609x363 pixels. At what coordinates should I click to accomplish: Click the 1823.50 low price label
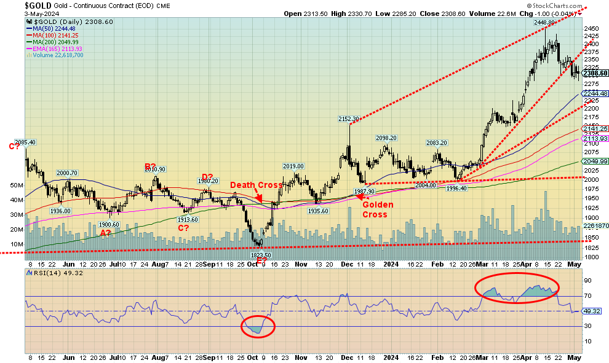point(260,254)
